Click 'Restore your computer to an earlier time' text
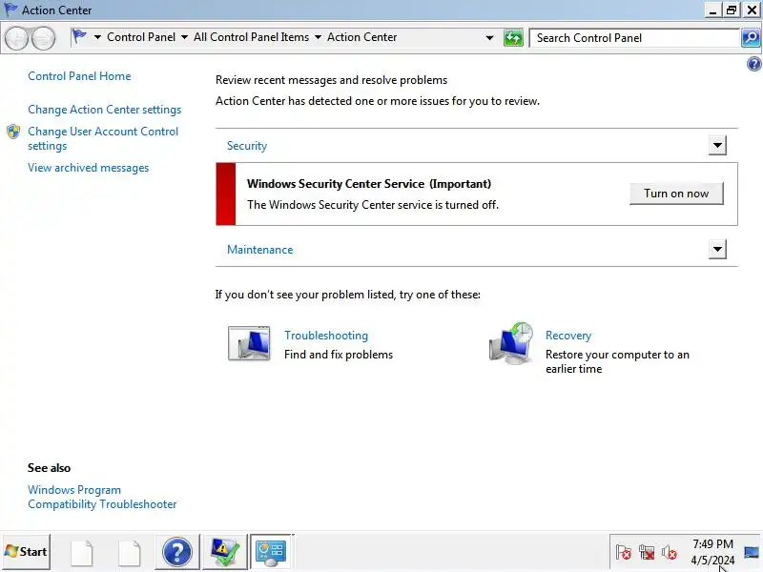This screenshot has width=763, height=572. [617, 362]
